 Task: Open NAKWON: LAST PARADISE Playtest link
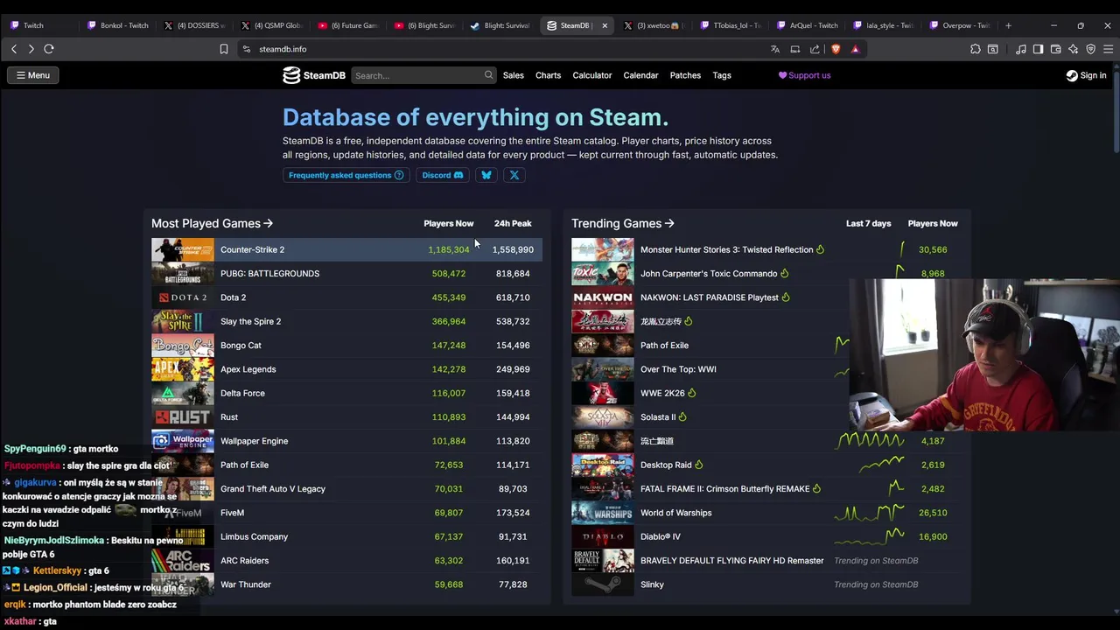click(710, 297)
